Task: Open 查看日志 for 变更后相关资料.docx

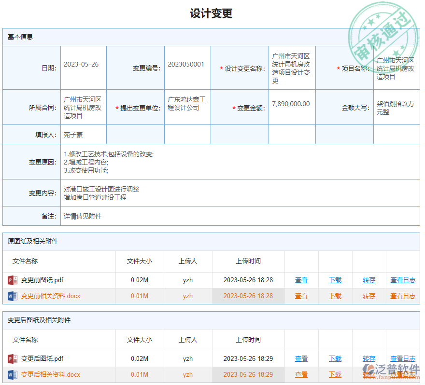Action: pos(403,374)
